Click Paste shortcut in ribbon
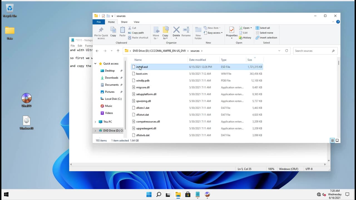 tap(138, 37)
